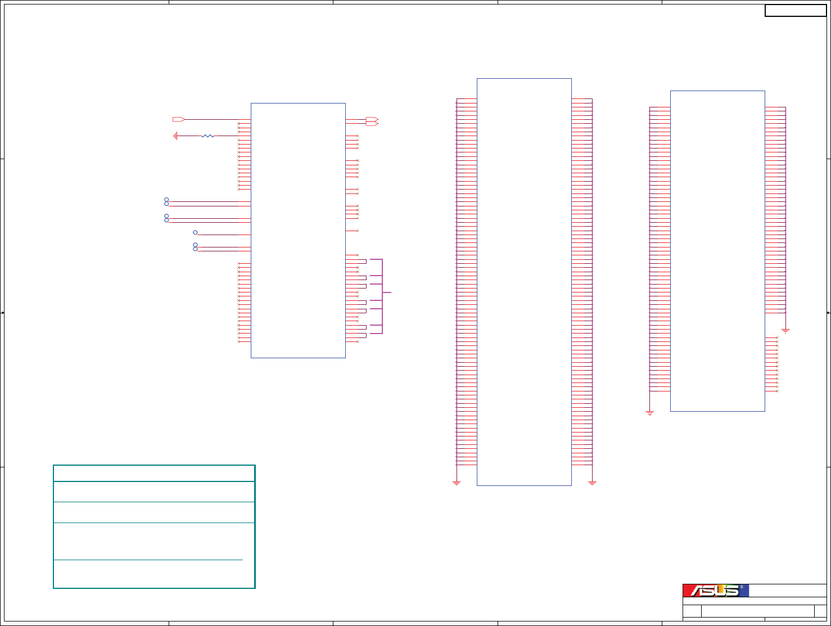Screen dimensions: 831x626
Task: Select the ground symbol beside the right connector's right pins
Action: [x=785, y=331]
